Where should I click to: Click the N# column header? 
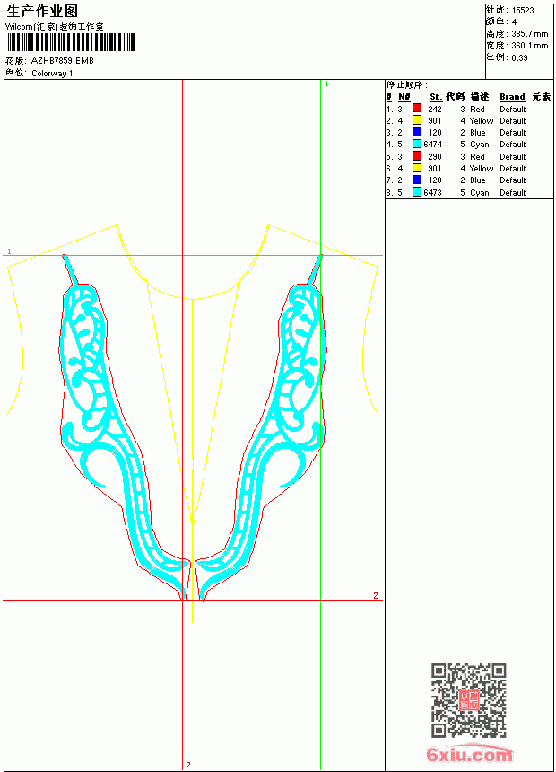click(x=404, y=97)
